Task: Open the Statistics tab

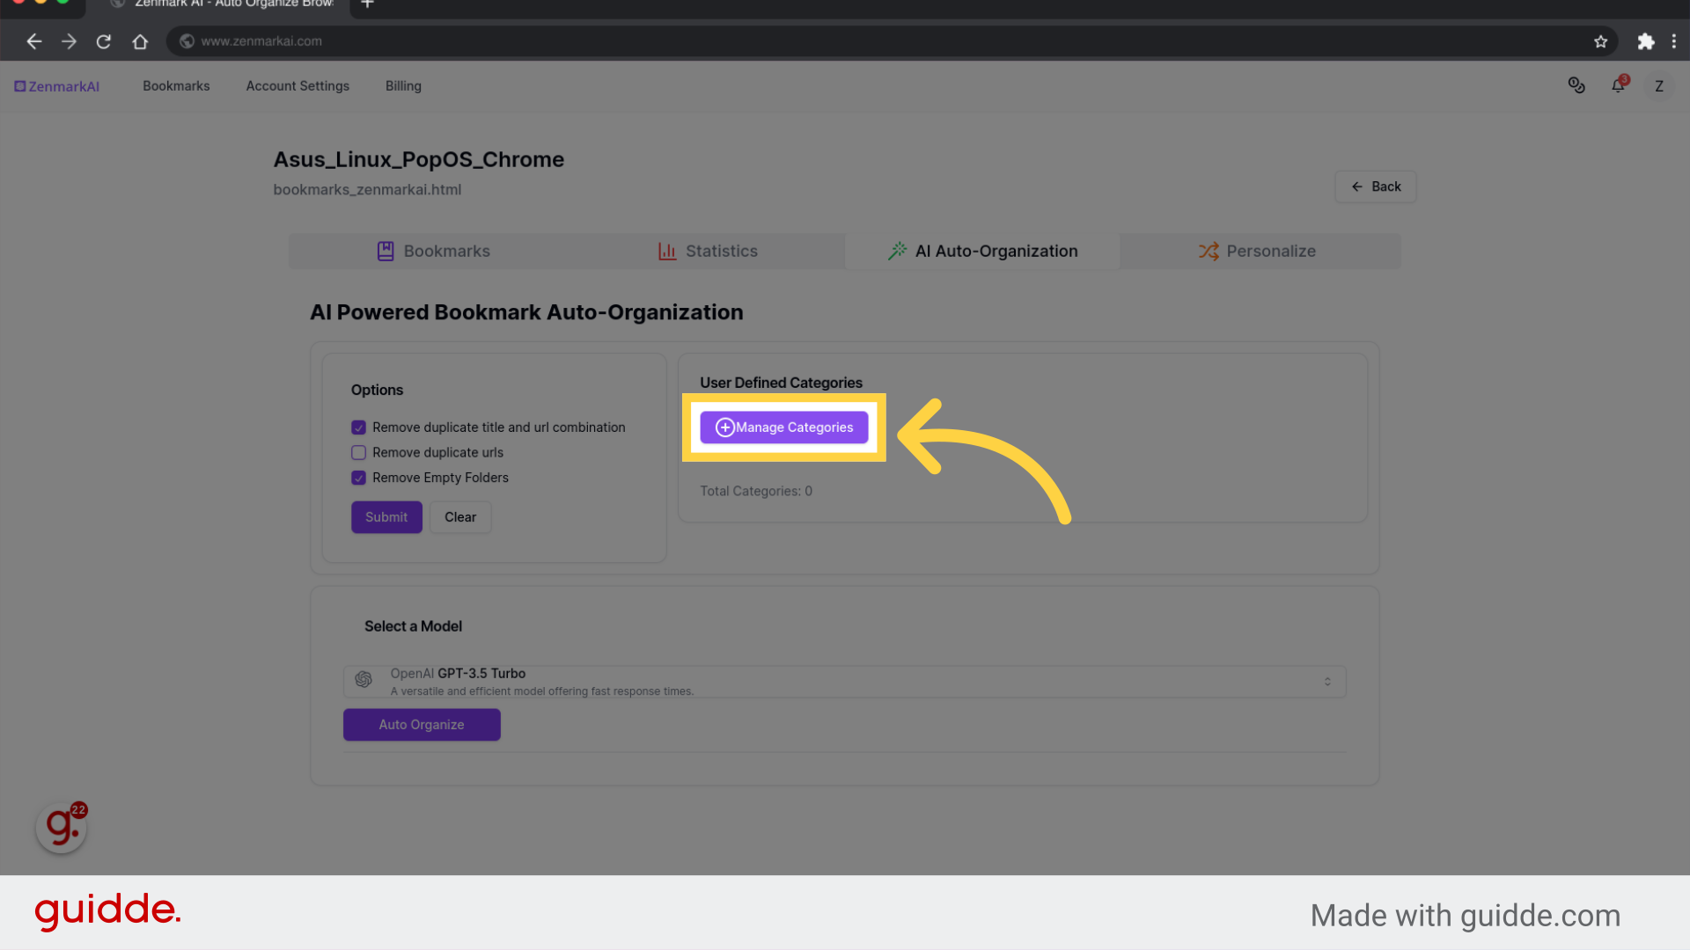Action: 709,251
